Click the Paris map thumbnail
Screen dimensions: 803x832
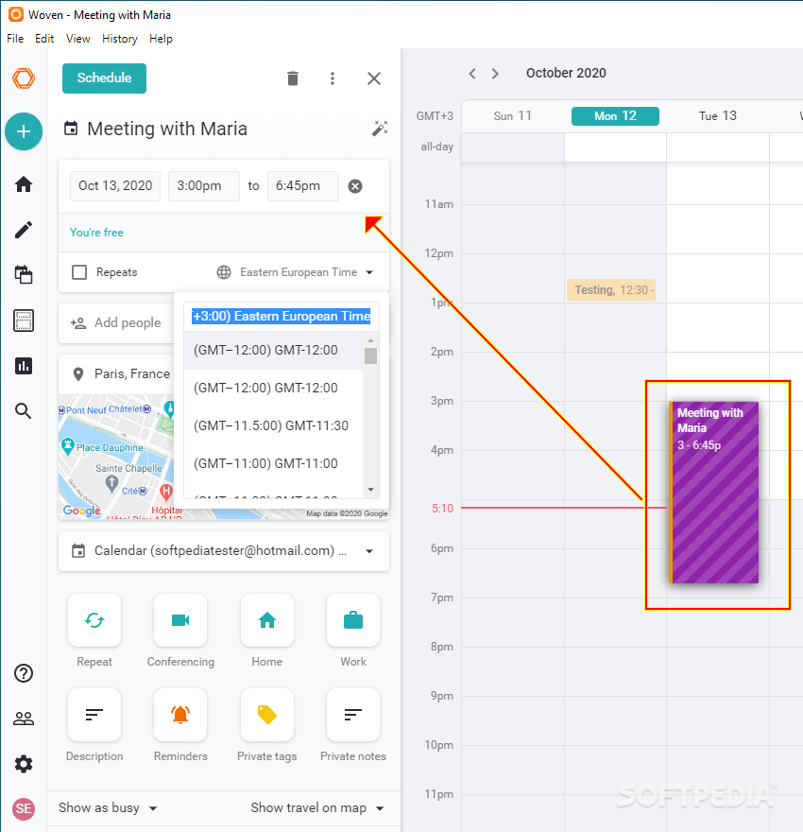[x=115, y=457]
